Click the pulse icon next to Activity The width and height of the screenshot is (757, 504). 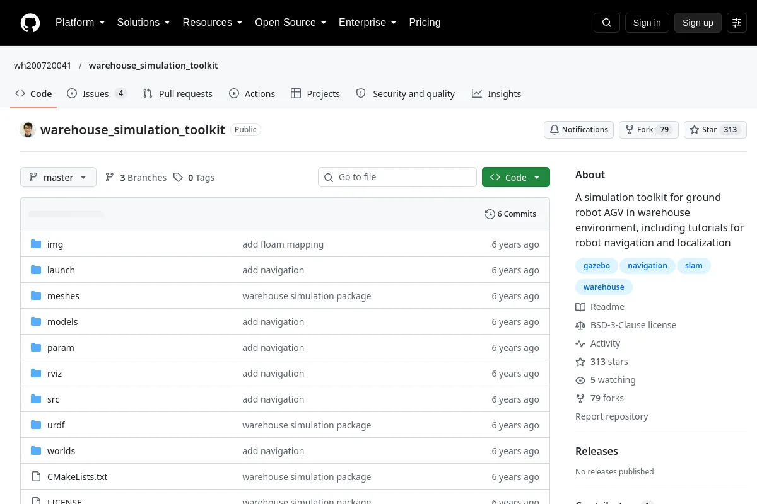click(580, 343)
